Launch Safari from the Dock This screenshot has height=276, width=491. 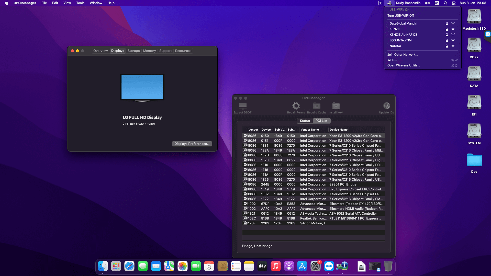[129, 266]
